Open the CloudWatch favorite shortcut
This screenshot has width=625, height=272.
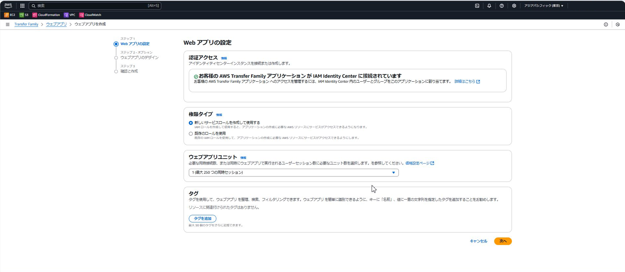[x=90, y=15]
